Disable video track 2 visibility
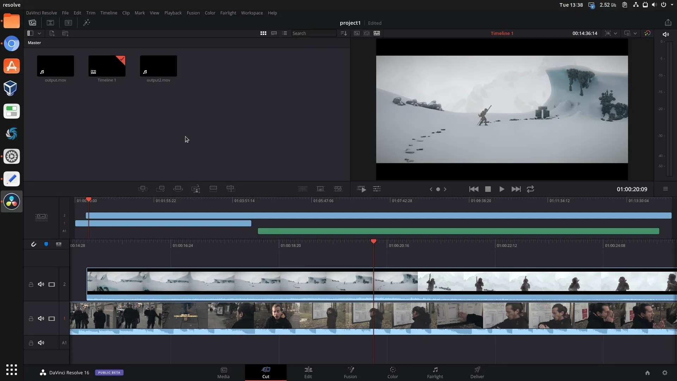The image size is (677, 381). pos(51,284)
